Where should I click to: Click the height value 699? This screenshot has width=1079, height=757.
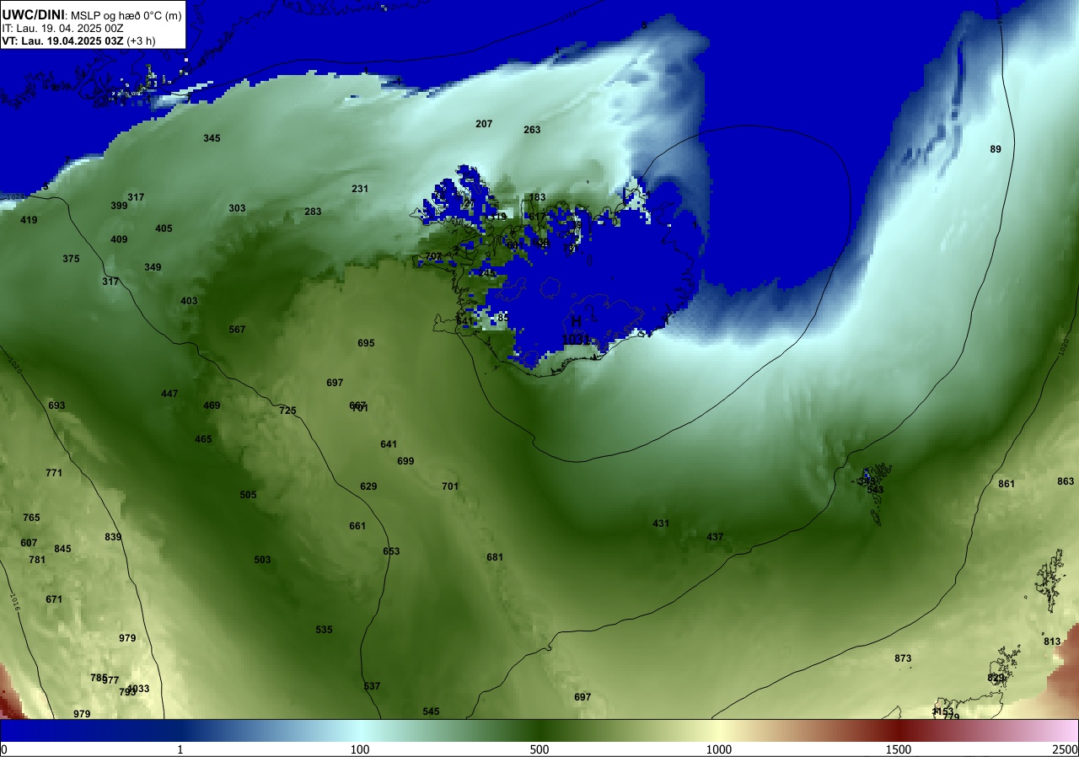(x=405, y=461)
